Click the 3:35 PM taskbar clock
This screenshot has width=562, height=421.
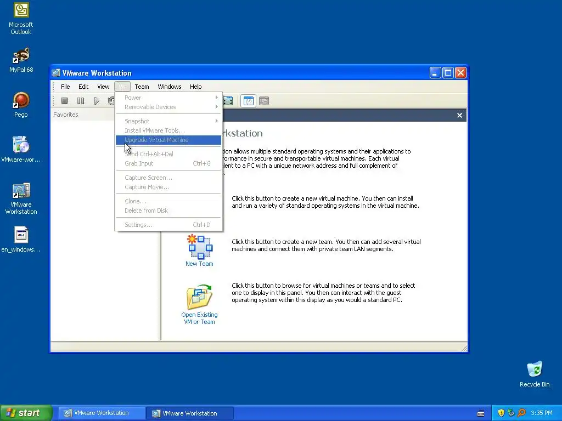(542, 413)
